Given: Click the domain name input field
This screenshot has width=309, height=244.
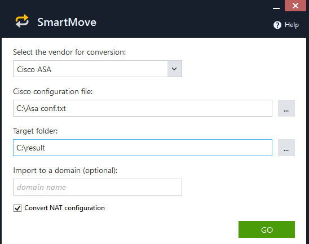Looking at the screenshot, I should [x=98, y=187].
